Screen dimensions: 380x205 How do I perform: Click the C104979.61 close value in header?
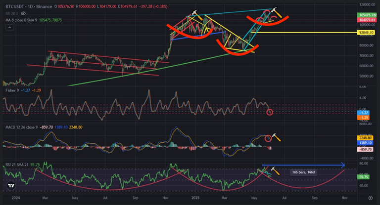(128, 6)
